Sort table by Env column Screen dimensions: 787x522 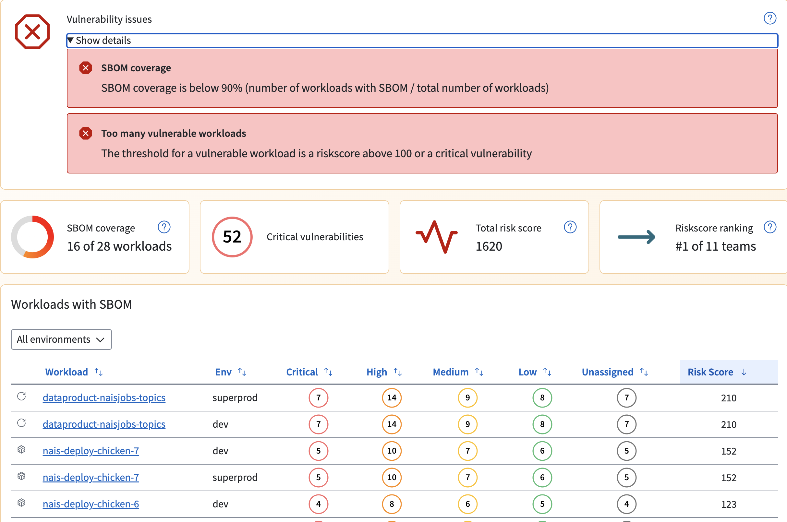coord(230,372)
